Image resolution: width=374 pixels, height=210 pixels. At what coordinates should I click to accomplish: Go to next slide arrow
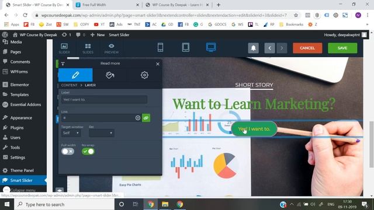[282, 48]
